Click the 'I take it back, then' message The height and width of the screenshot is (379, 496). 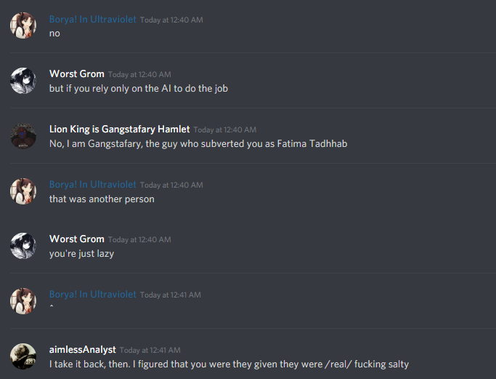coord(229,364)
